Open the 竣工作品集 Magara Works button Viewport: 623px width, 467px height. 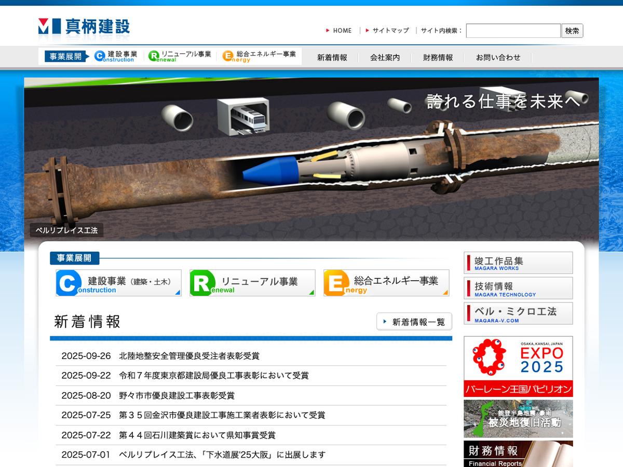518,263
